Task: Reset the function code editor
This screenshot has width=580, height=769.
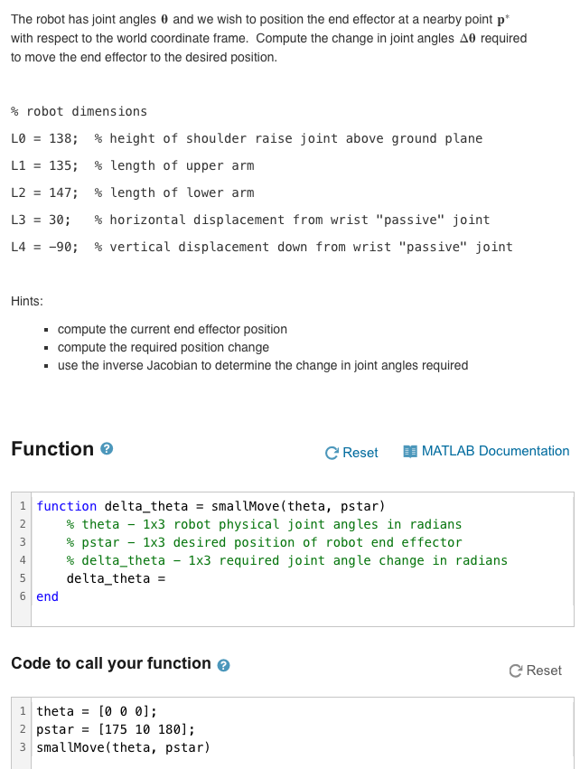Action: coord(351,453)
